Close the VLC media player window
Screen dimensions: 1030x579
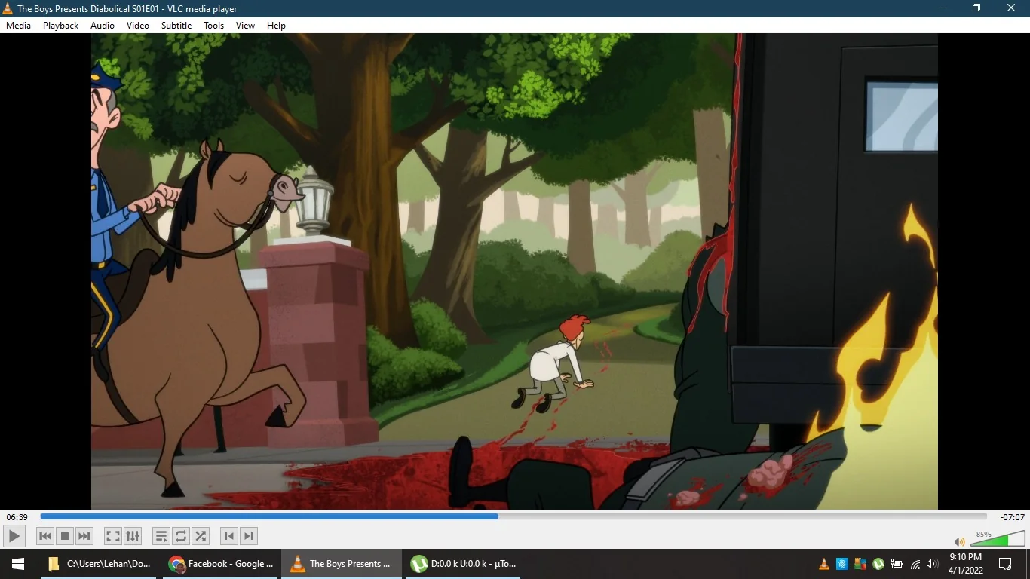1011,8
